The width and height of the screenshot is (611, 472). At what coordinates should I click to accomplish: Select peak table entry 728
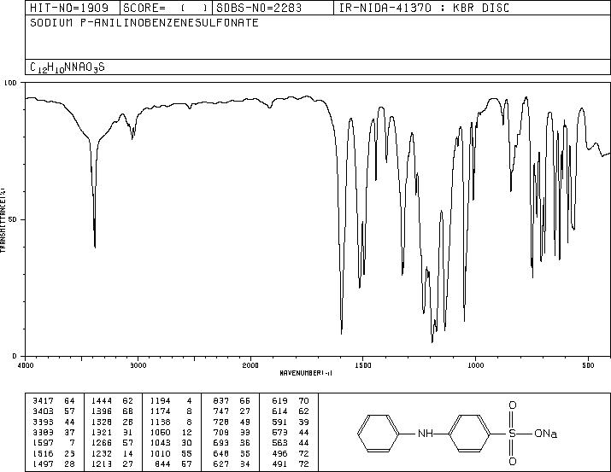tap(221, 422)
